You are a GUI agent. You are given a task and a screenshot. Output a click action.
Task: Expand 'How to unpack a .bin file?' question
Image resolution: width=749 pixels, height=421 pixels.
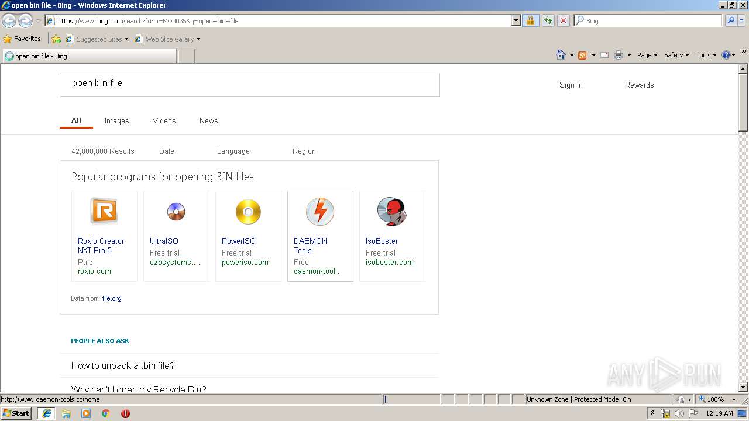[x=249, y=365]
